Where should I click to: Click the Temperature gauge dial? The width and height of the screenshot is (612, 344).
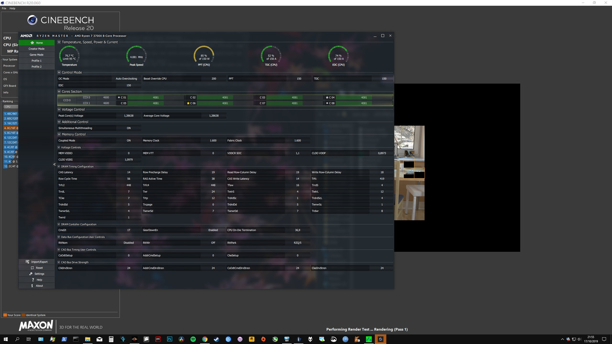[69, 54]
